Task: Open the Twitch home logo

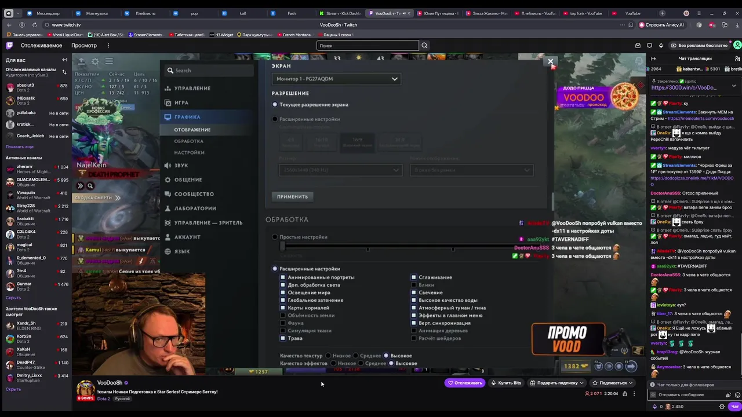Action: pyautogui.click(x=9, y=45)
